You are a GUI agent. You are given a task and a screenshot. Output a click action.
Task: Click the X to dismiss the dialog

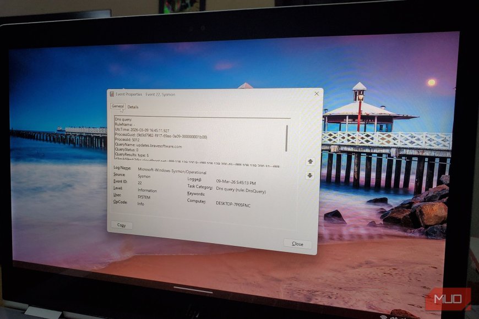click(317, 93)
